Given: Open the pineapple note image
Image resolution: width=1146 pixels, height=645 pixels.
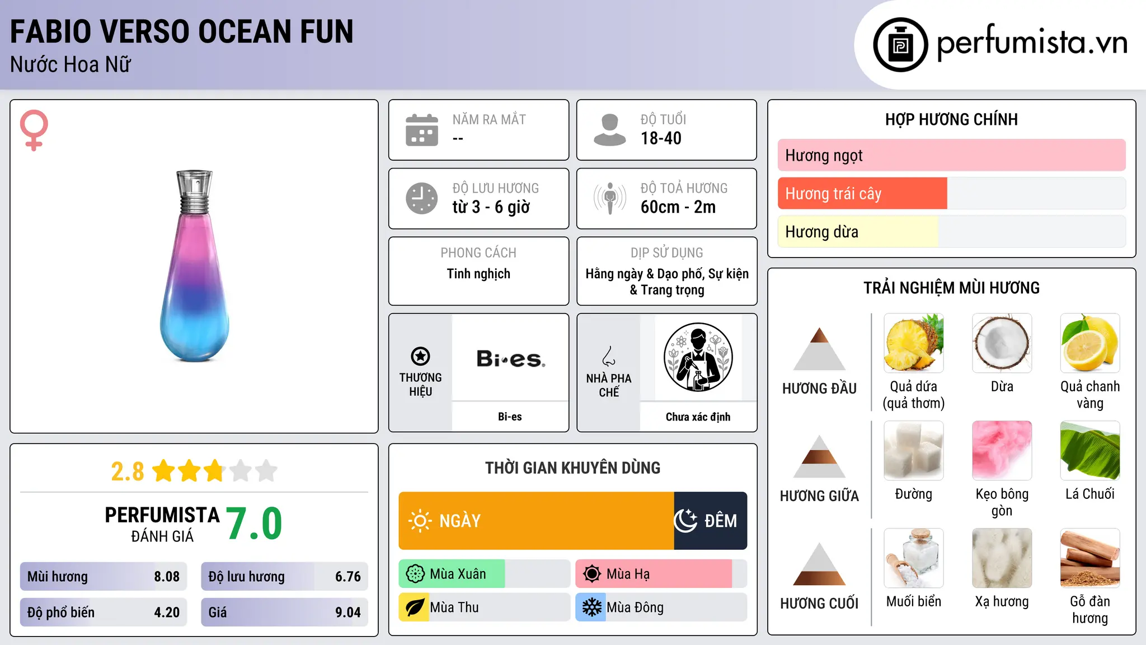Looking at the screenshot, I should (x=914, y=343).
